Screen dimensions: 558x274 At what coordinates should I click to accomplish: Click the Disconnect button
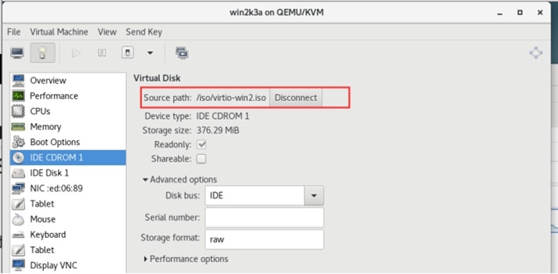[295, 97]
